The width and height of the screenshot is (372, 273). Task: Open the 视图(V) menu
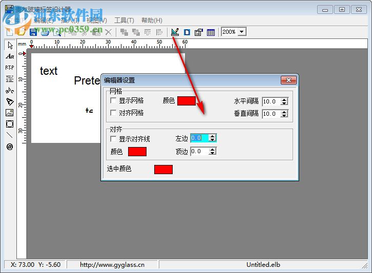tap(96, 20)
